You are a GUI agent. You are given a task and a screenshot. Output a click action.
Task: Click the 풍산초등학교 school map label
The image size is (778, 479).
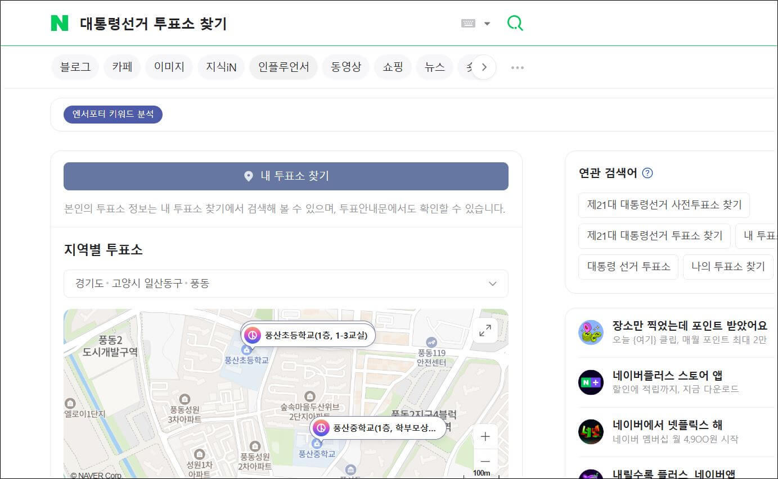[x=246, y=360]
